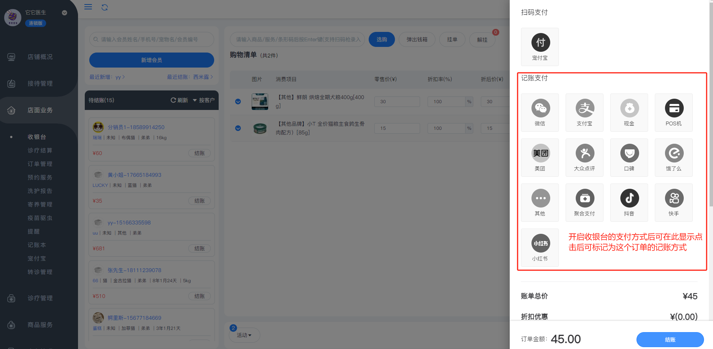Screen dimensions: 713x349
Task: Open recent checkout 西米露 link
Action: click(x=203, y=77)
